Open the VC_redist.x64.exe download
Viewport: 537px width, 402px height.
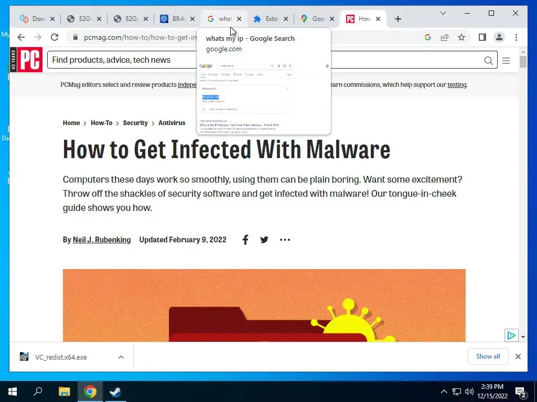(x=61, y=357)
